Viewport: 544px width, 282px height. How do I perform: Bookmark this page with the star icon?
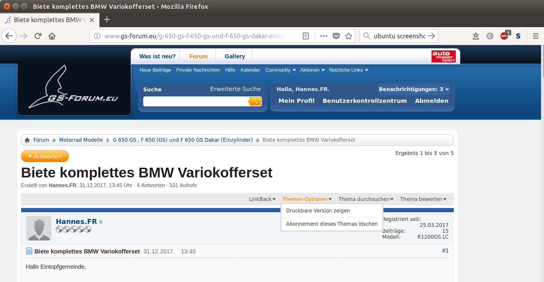pyautogui.click(x=349, y=36)
